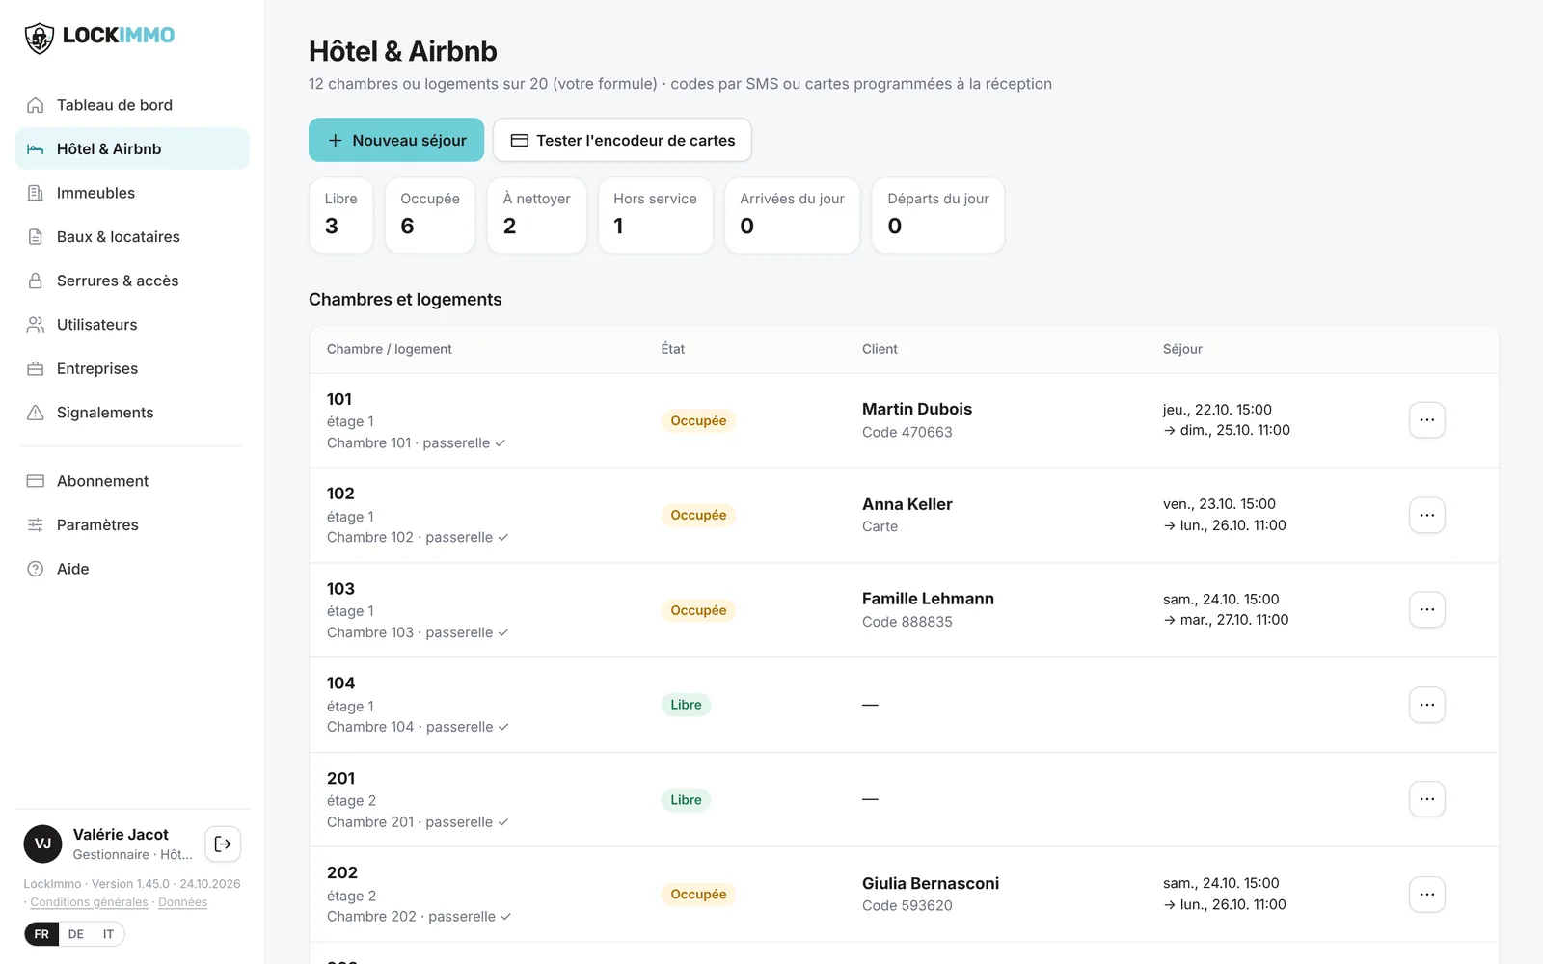Click client name Giulia Bernasconi
The width and height of the screenshot is (1543, 964).
(x=931, y=883)
